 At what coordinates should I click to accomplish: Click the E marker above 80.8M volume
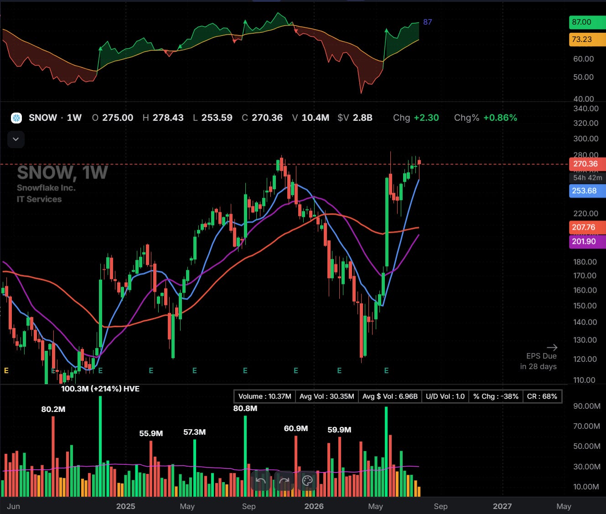245,370
